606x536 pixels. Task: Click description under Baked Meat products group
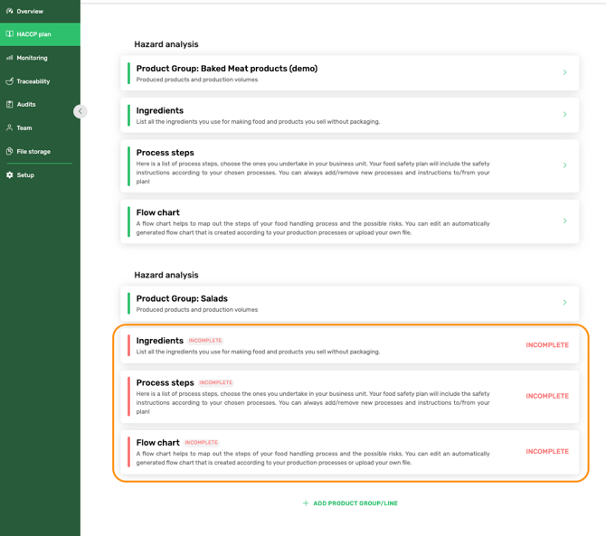196,80
